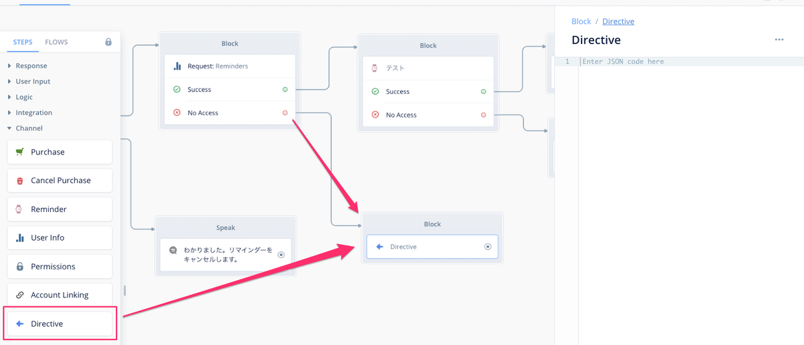Click the blue Directive arrow icon in sidebar
This screenshot has width=804, height=345.
click(x=19, y=324)
